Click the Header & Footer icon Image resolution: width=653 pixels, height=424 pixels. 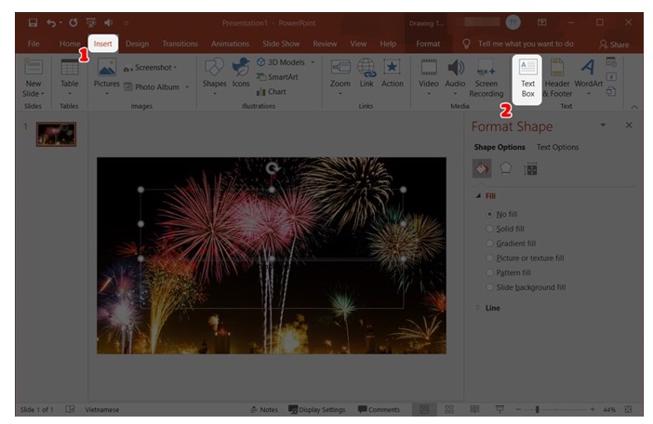557,75
